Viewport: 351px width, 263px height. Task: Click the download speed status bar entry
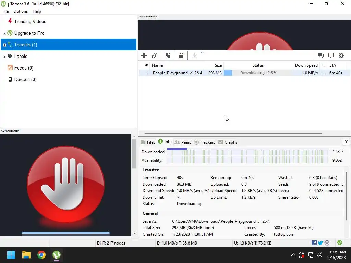pos(177,243)
